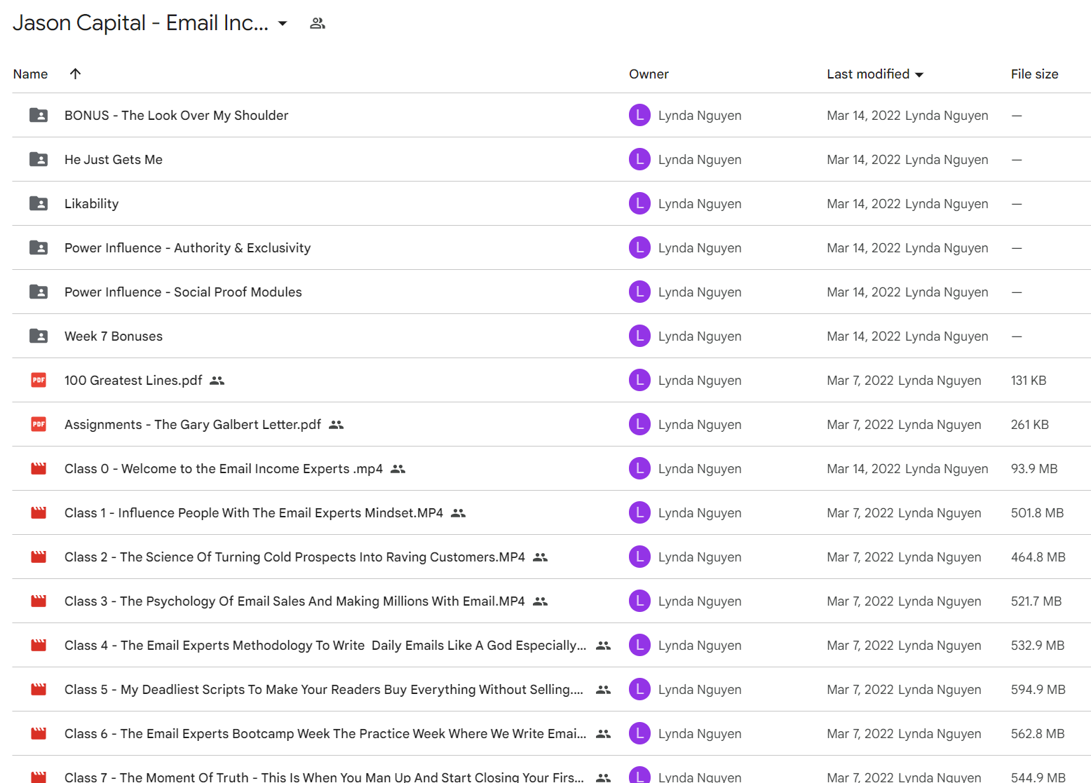This screenshot has width=1091, height=783.
Task: Select Assignments - The Gary Galbert Letter.pdf
Action: 193,424
